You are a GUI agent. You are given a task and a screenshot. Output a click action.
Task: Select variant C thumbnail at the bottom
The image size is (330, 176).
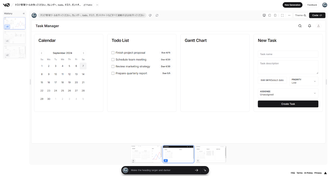(x=210, y=154)
